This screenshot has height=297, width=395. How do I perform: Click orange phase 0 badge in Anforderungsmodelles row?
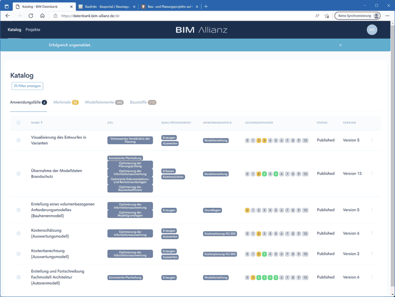click(x=247, y=210)
